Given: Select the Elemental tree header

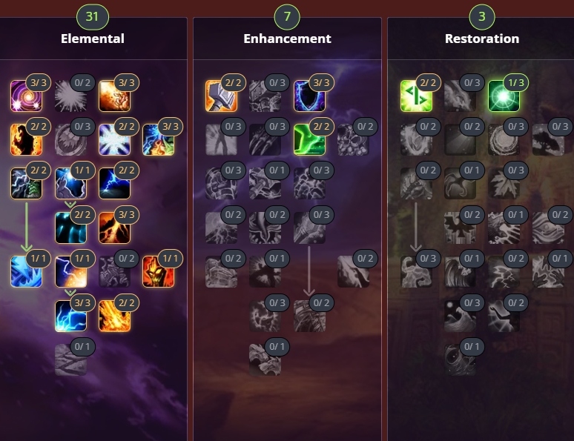Looking at the screenshot, I should point(93,39).
